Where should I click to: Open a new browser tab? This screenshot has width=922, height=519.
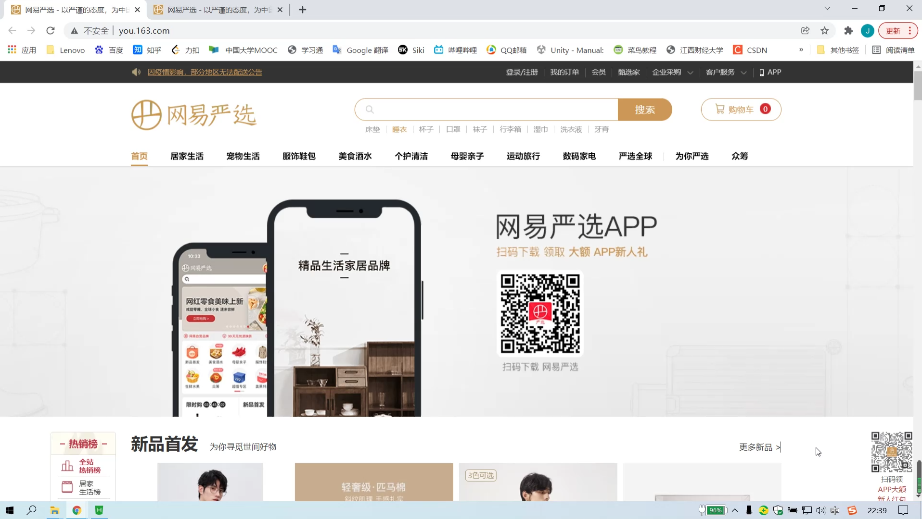click(303, 10)
